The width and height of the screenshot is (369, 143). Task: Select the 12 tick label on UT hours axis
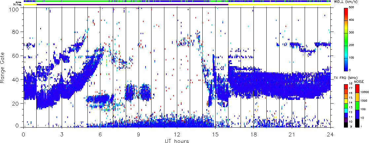(177, 135)
